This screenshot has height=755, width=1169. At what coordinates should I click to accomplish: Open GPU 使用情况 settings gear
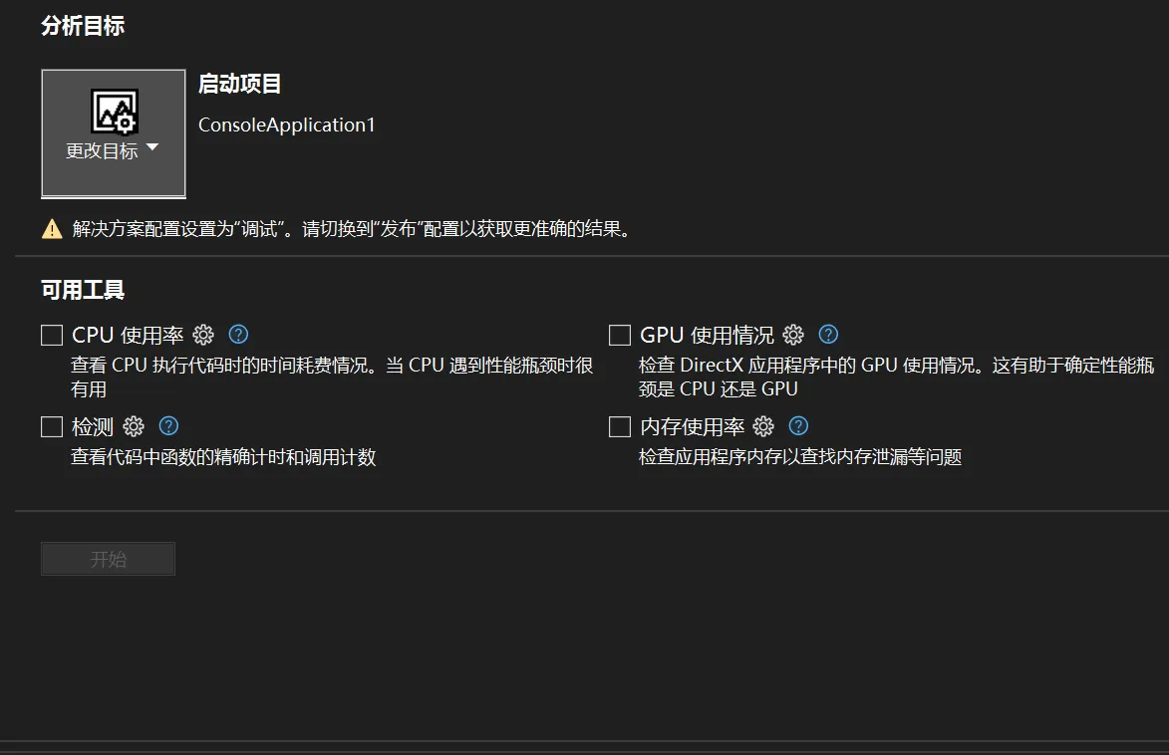[x=793, y=335]
